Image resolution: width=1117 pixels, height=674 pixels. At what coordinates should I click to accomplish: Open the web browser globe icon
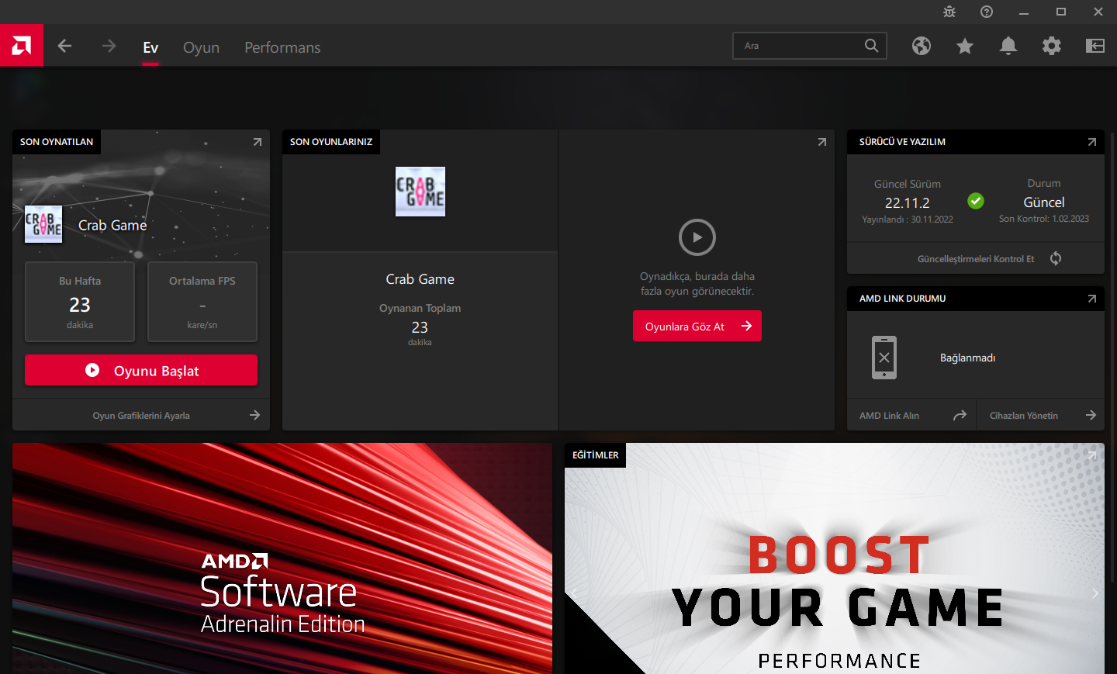tap(922, 46)
